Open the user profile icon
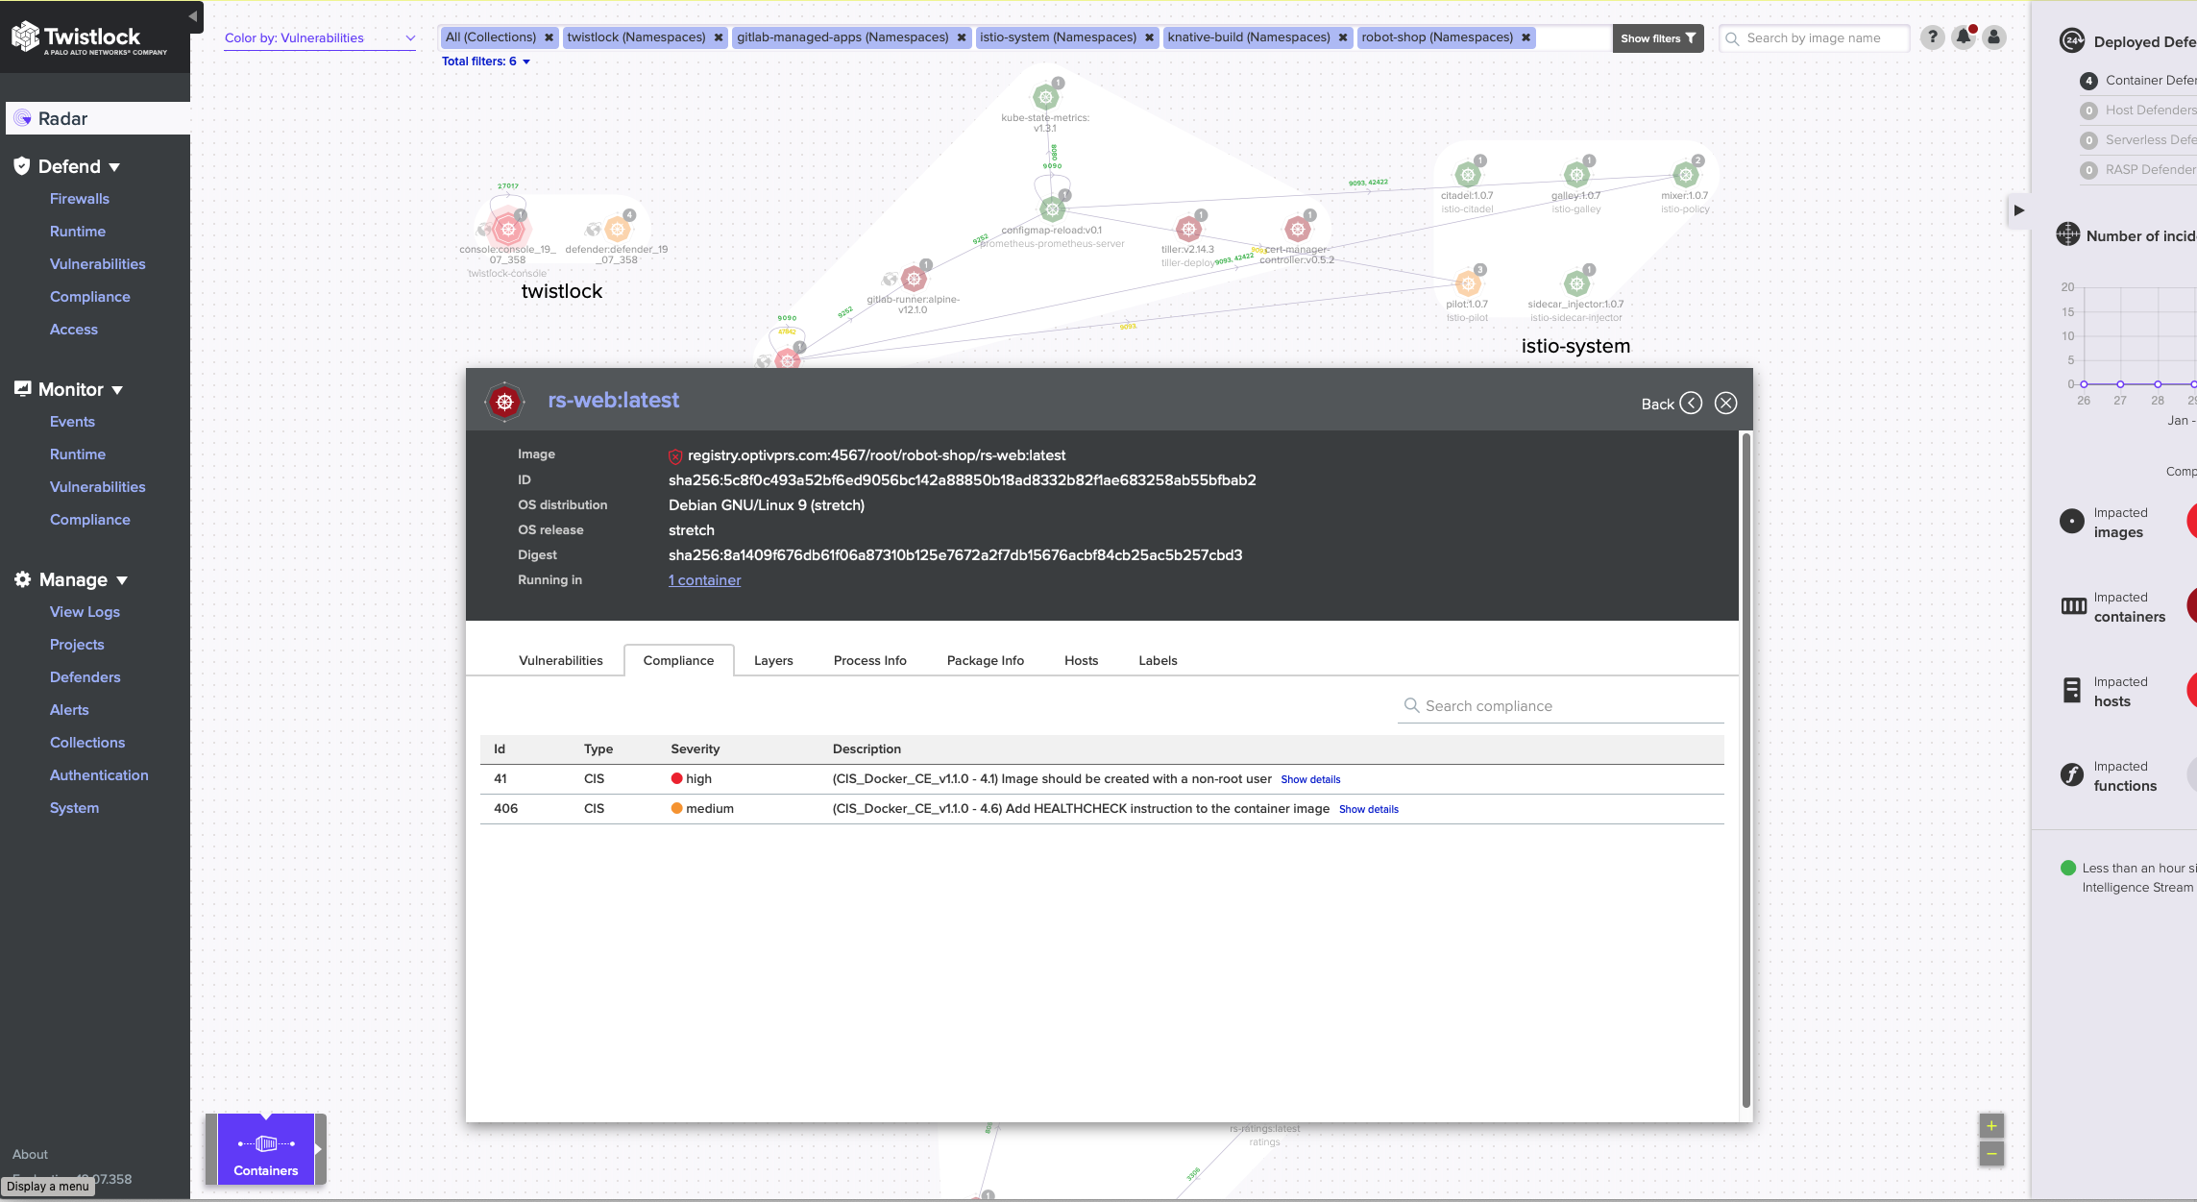 1994,37
